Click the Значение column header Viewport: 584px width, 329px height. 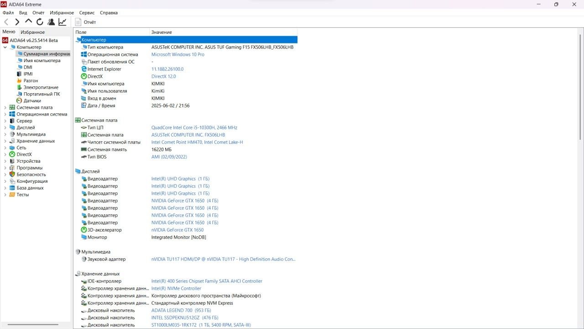224,32
